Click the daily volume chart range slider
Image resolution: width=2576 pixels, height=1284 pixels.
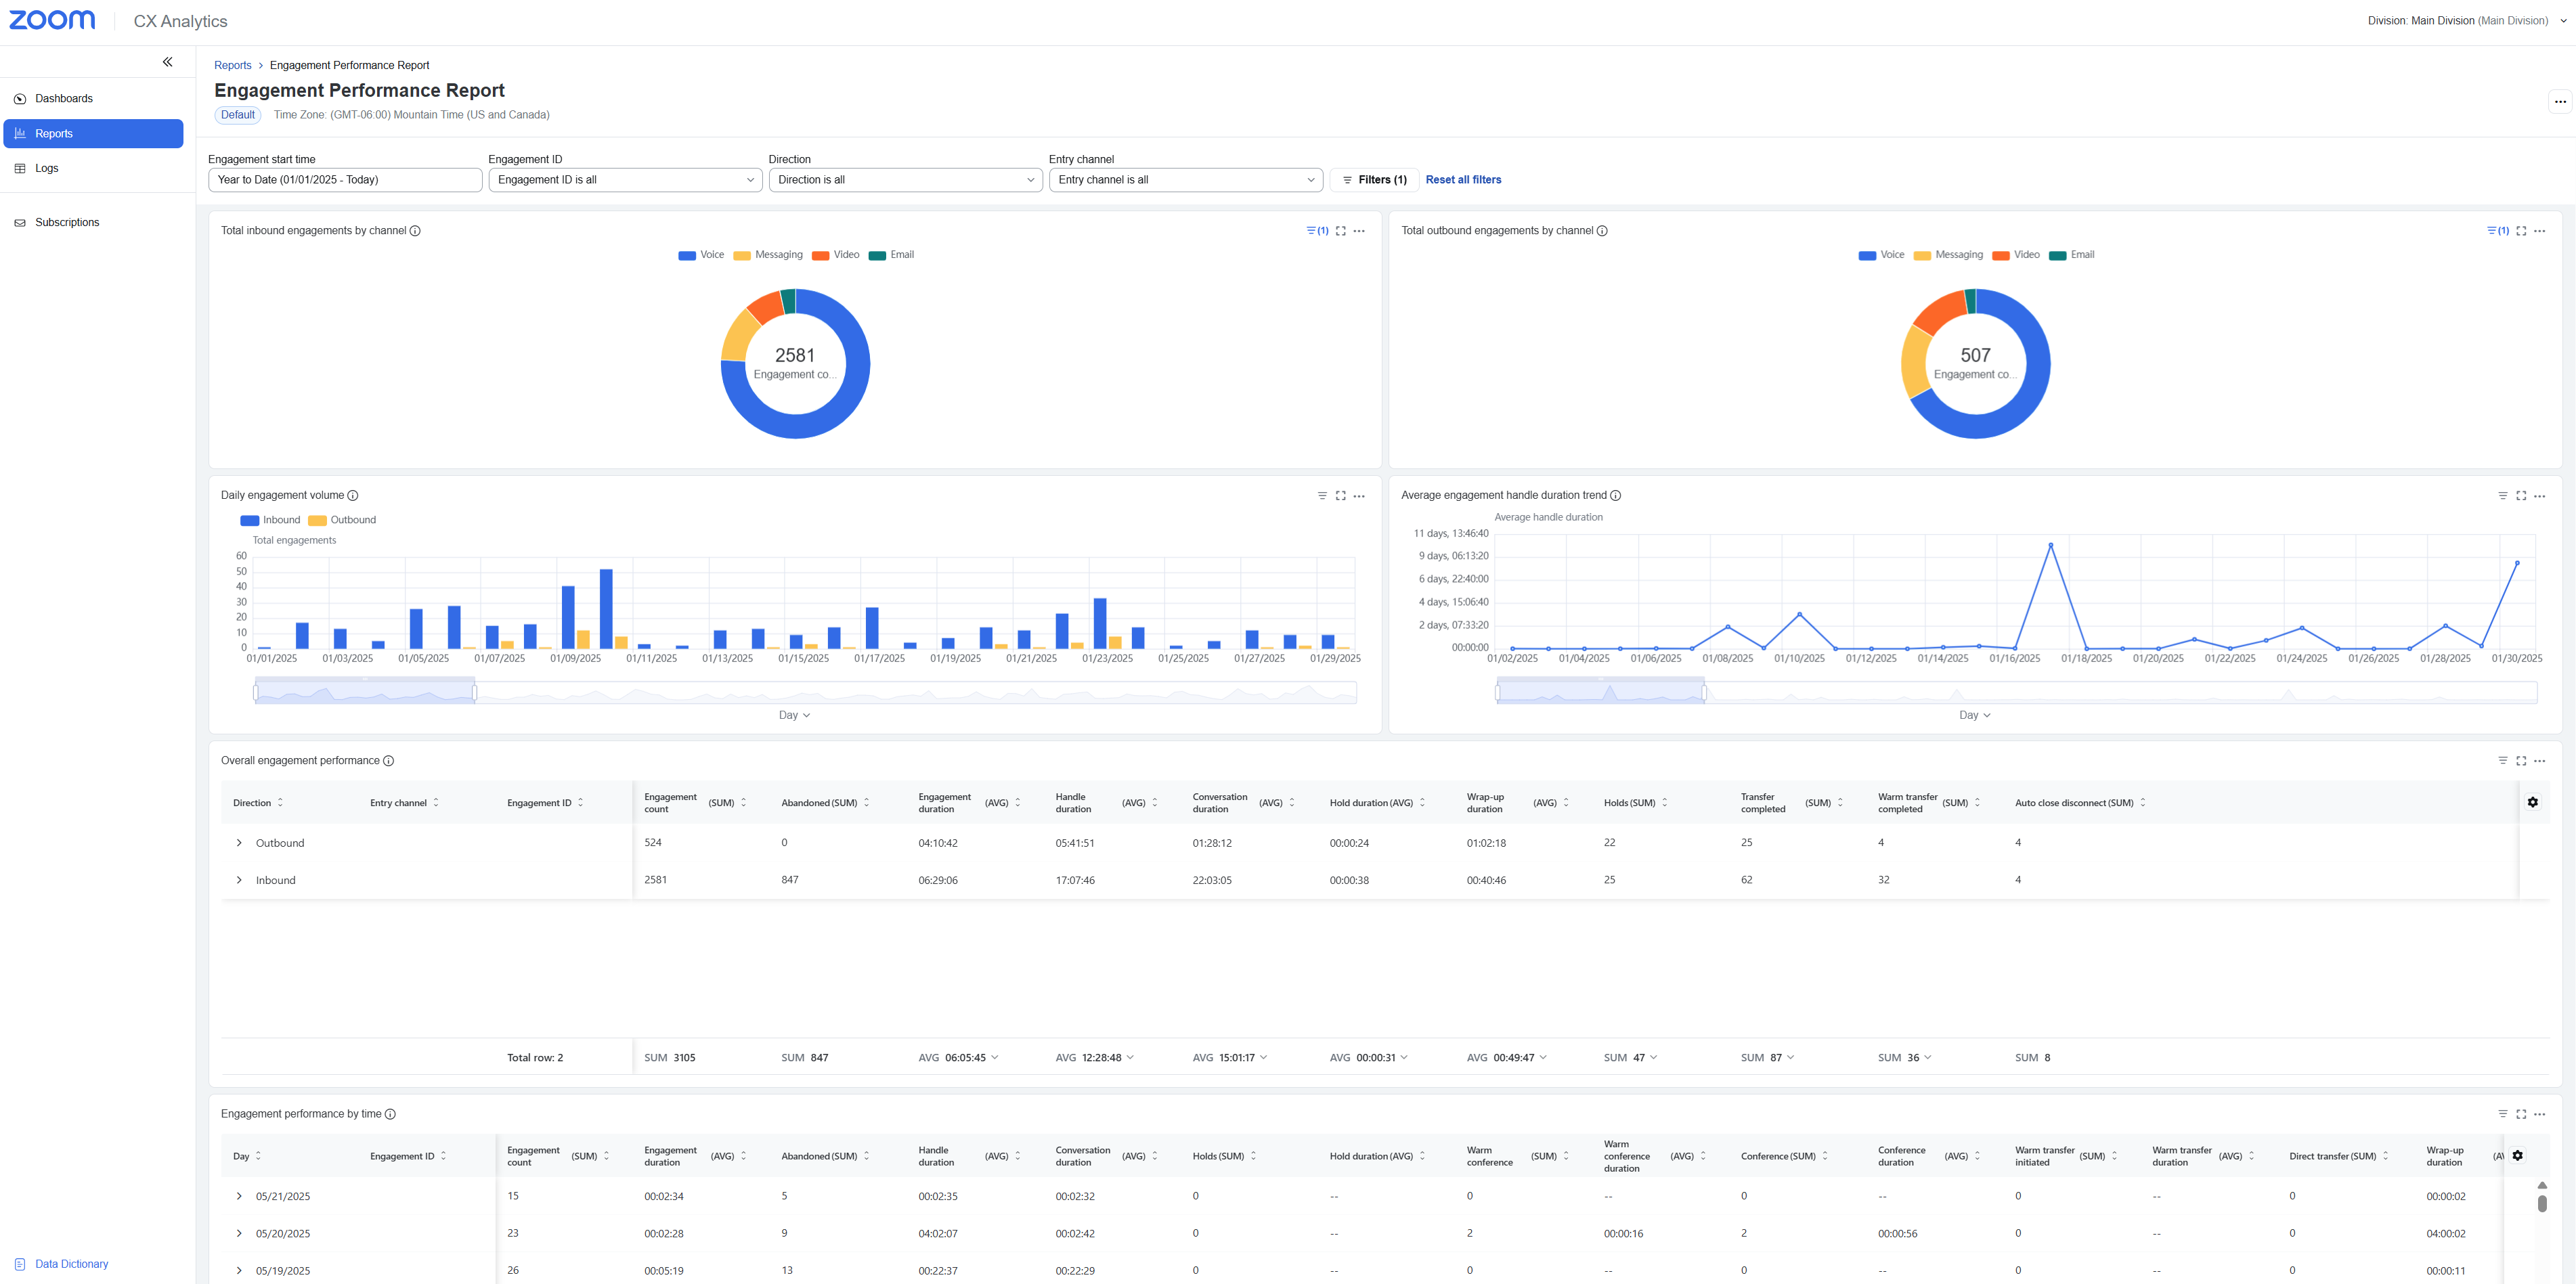tap(805, 692)
